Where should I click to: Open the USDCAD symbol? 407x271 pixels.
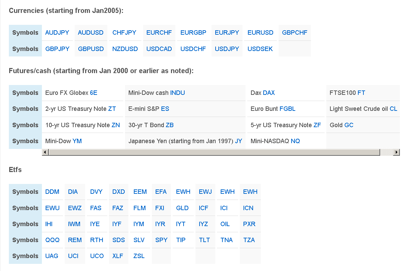click(159, 49)
